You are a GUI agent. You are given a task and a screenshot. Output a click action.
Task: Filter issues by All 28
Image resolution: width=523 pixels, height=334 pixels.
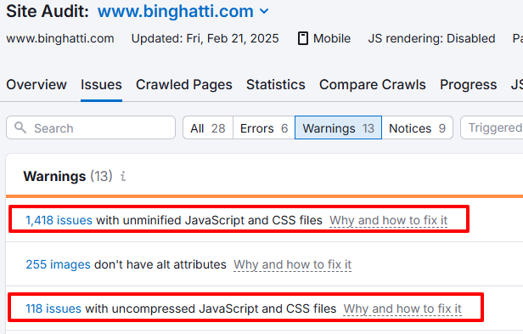coord(208,128)
